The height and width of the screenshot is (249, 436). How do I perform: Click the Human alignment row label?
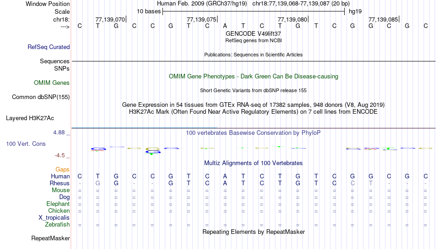pyautogui.click(x=60, y=177)
